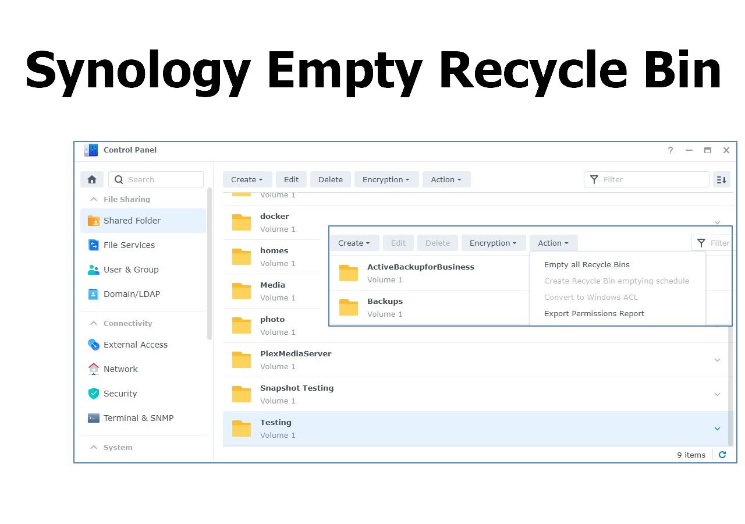Select the photo folder icon
745x524 pixels.
(242, 325)
